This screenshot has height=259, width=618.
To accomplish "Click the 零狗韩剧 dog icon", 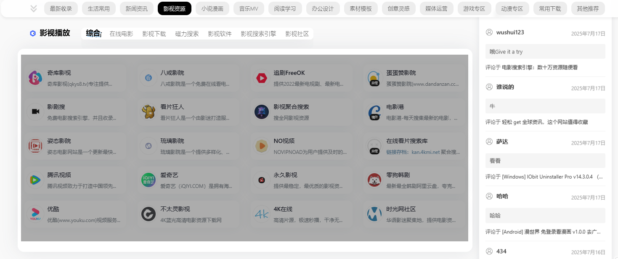I will [374, 180].
